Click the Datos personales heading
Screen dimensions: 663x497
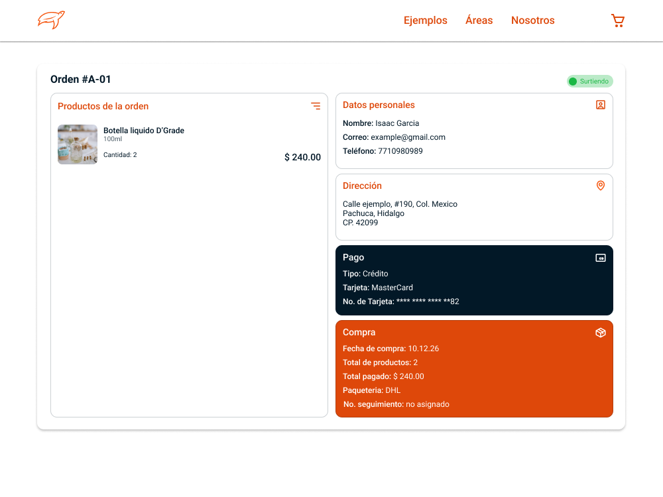click(379, 105)
